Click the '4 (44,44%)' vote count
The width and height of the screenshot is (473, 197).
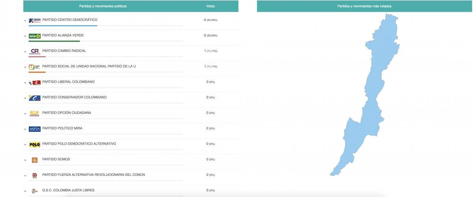(211, 20)
